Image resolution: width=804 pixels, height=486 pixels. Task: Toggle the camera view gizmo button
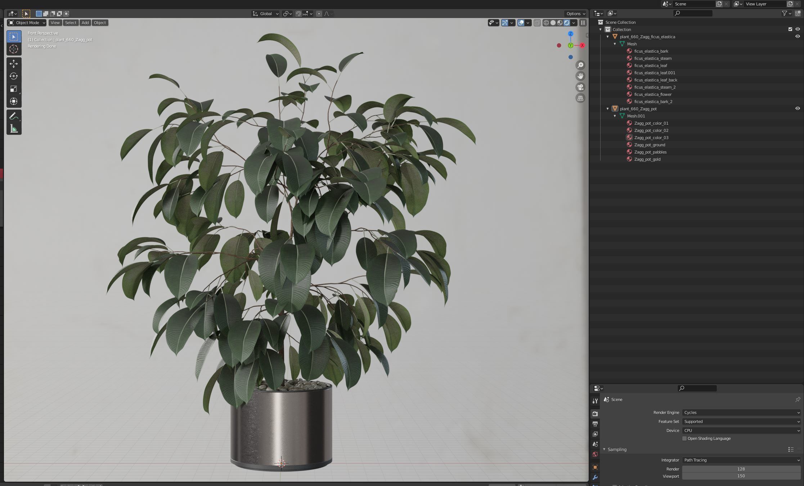click(580, 87)
